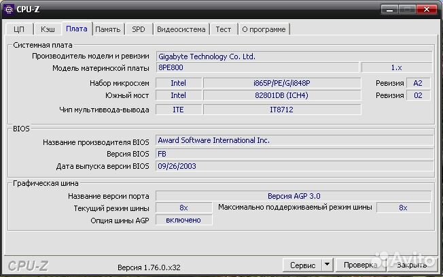Click the Версия 1.76.0.x32 text
This screenshot has height=277, width=443.
tap(149, 267)
